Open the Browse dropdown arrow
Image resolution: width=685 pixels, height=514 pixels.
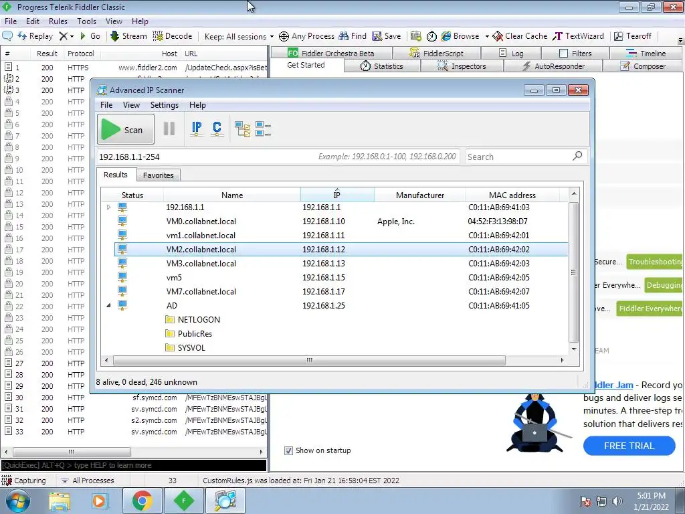(x=487, y=36)
